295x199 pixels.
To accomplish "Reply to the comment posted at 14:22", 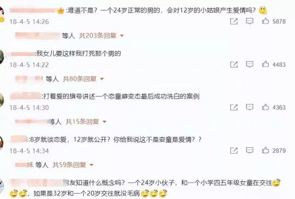I will coord(249,64).
